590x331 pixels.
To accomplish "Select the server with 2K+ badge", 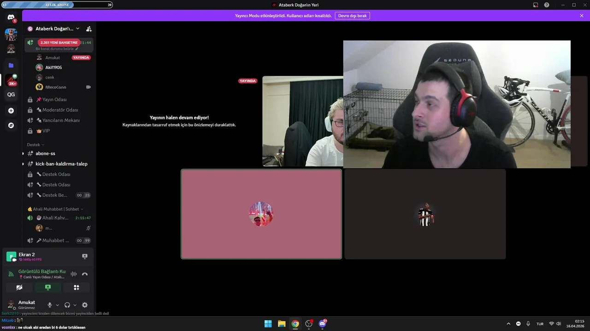I will pyautogui.click(x=11, y=80).
